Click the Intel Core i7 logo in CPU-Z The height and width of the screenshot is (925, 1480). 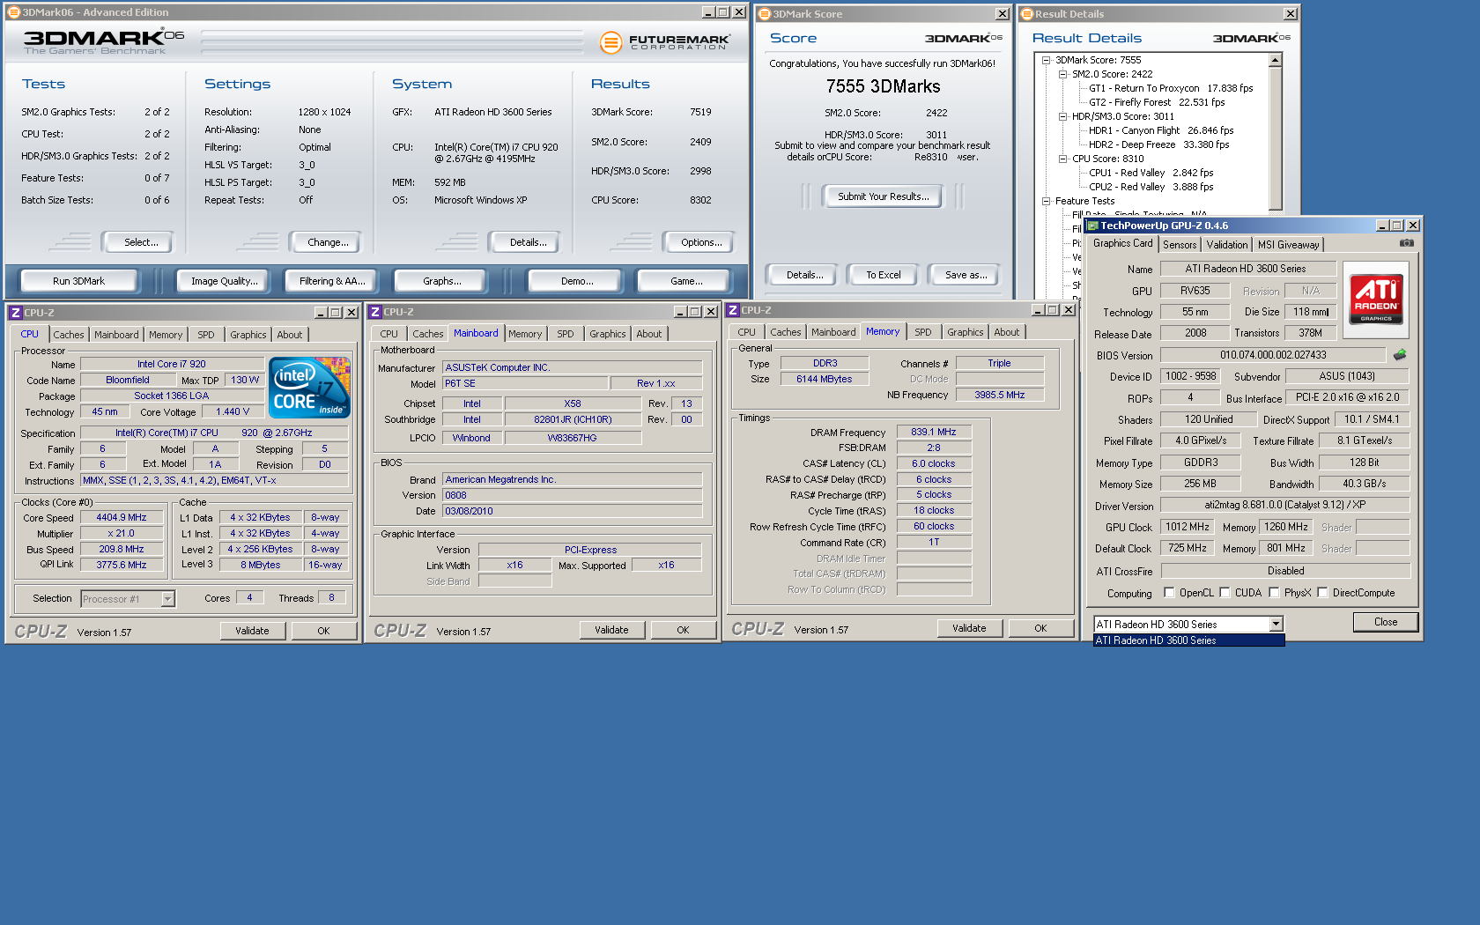pyautogui.click(x=309, y=388)
